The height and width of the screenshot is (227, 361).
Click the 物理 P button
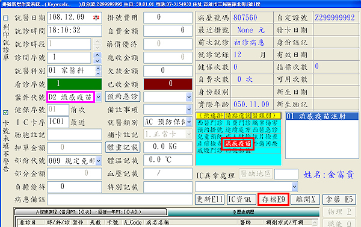point(339,212)
